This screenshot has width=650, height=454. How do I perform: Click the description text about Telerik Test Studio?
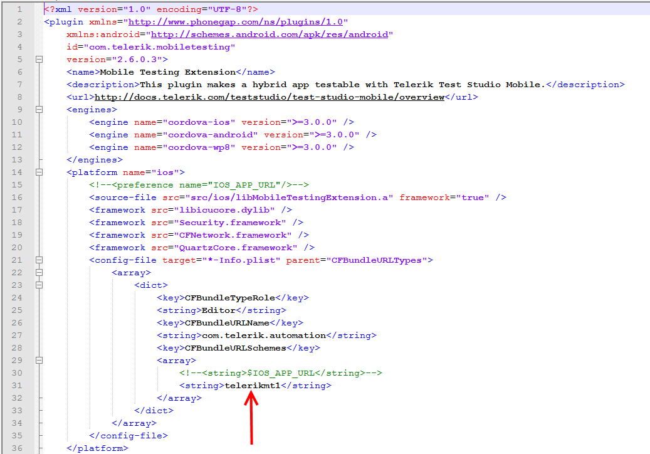342,85
